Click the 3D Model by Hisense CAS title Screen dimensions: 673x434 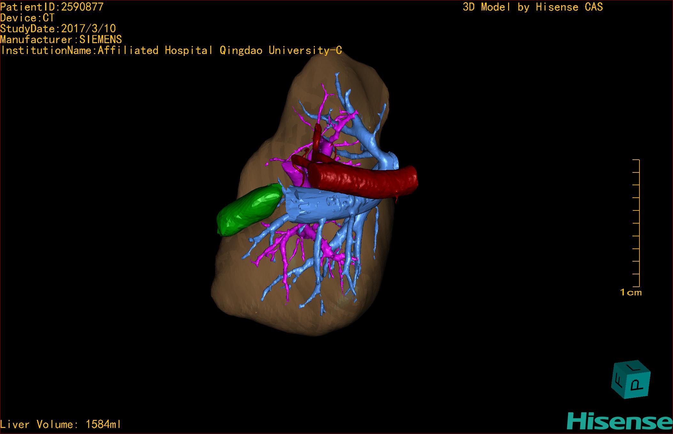(x=532, y=7)
